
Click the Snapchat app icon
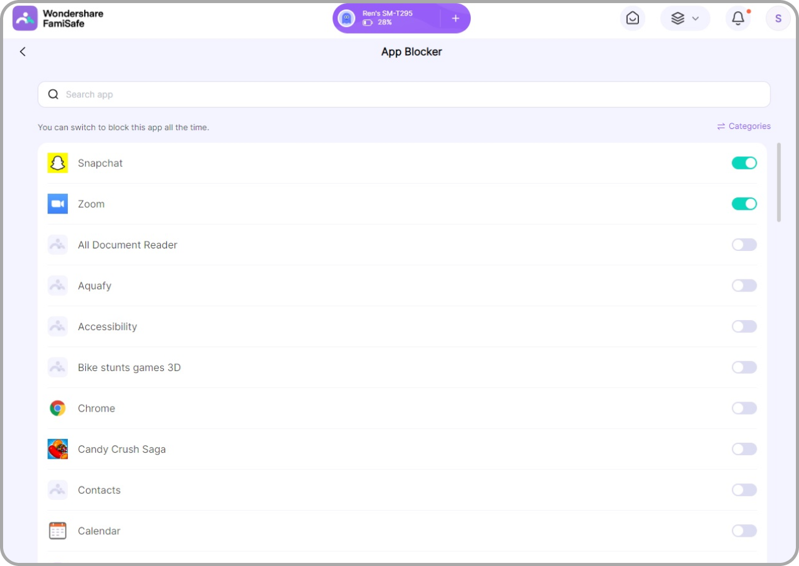pyautogui.click(x=58, y=163)
